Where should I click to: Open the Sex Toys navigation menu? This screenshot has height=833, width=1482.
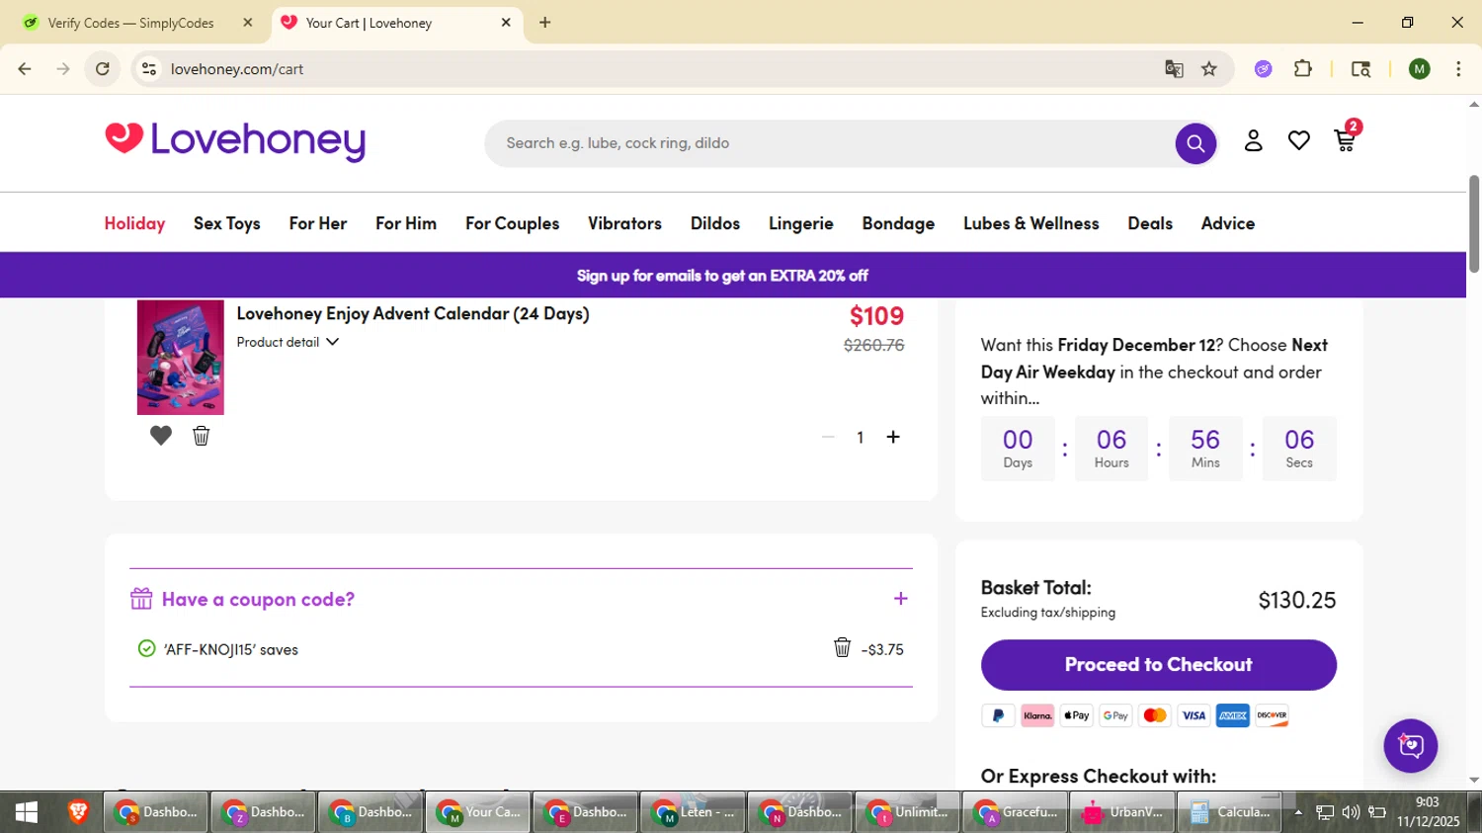227,223
